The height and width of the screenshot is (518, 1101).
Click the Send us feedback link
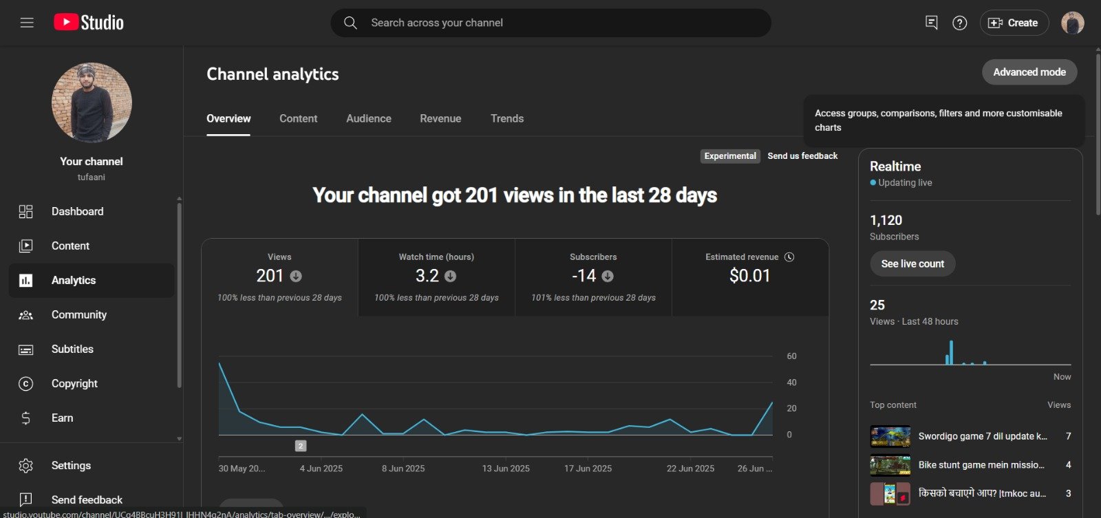tap(802, 156)
